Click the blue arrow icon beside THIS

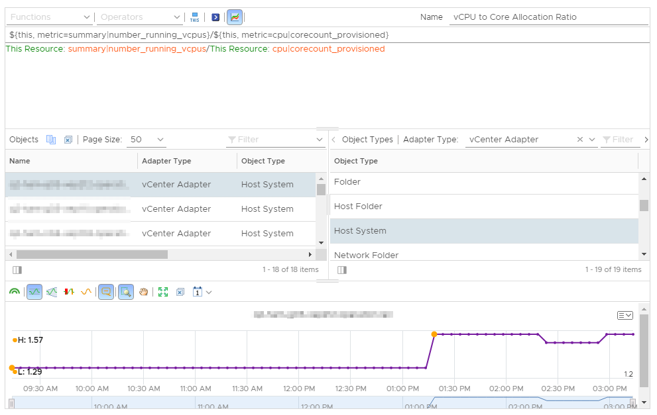(215, 17)
